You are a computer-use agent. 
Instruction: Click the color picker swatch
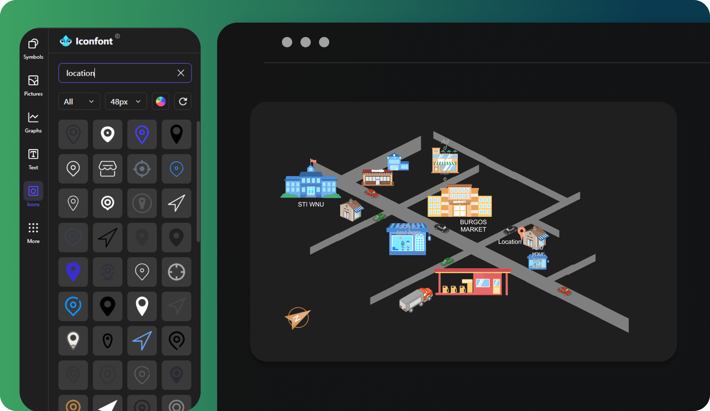point(161,101)
